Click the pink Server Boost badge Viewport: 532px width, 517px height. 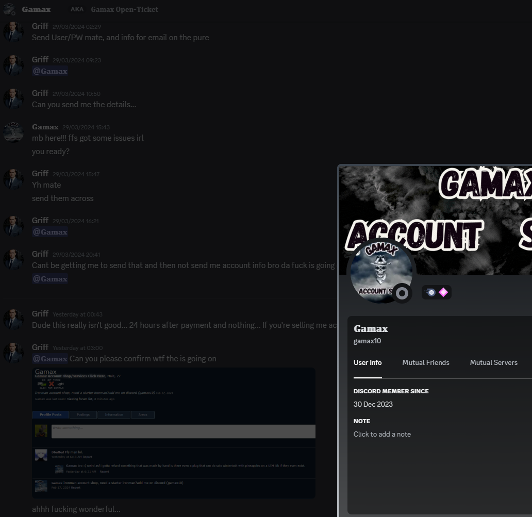click(x=443, y=292)
